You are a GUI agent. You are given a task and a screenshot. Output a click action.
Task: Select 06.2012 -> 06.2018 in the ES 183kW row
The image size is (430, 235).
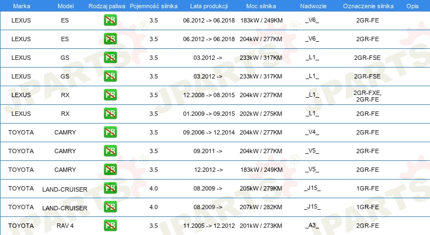[209, 20]
